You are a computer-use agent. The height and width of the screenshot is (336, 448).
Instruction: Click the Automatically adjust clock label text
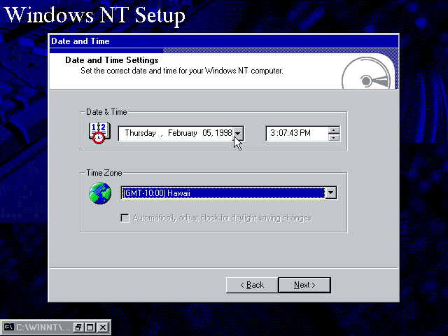point(222,218)
